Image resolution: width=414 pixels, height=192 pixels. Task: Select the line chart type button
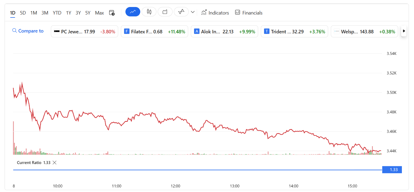[x=133, y=12]
